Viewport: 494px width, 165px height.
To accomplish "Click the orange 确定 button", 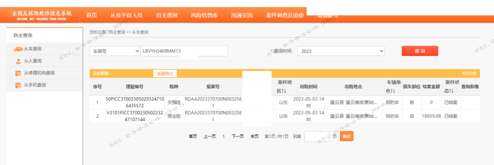I will 347,136.
